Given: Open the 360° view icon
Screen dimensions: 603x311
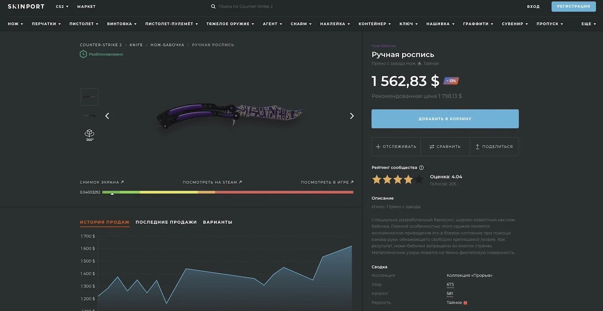Looking at the screenshot, I should [90, 135].
